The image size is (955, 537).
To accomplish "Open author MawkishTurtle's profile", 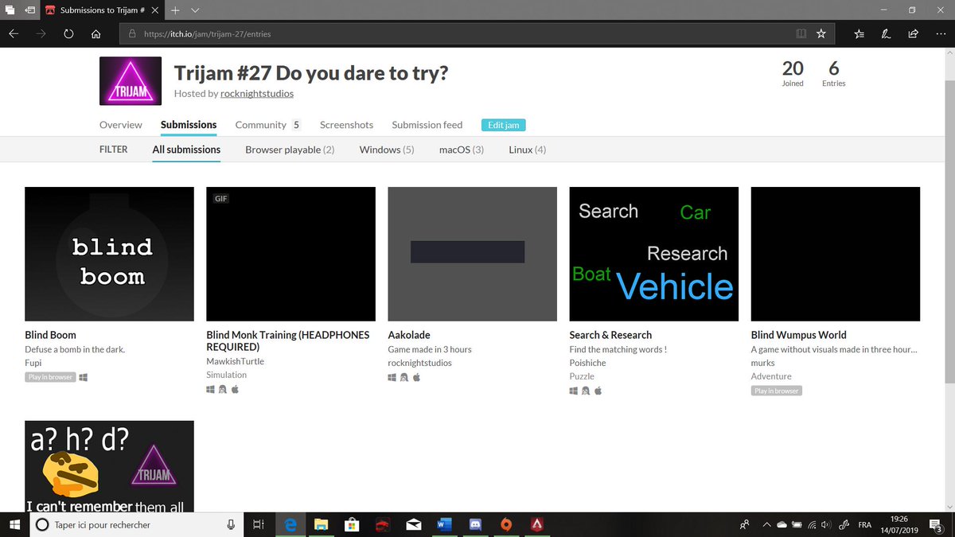I will [236, 361].
